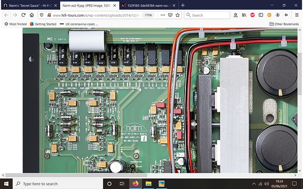Open a new browser tab
Image resolution: width=303 pixels, height=189 pixels.
click(183, 5)
